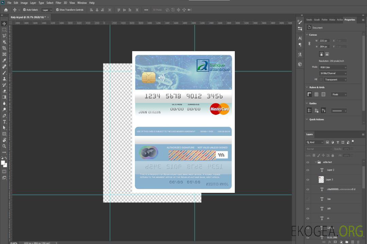367x244 pixels.
Task: Open the Image menu
Action: pos(24,3)
